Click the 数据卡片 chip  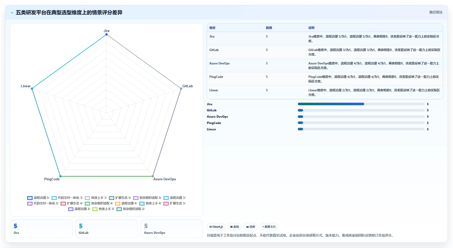[x=269, y=227]
